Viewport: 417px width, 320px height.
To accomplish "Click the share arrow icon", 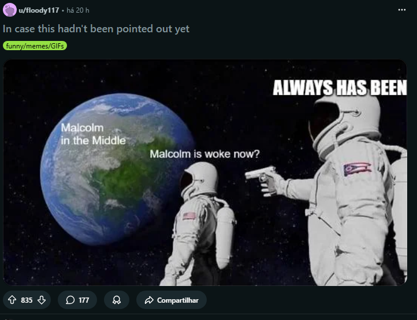I will click(x=149, y=300).
